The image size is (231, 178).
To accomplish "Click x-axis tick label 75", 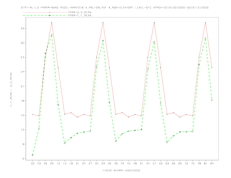I will coord(193,163).
